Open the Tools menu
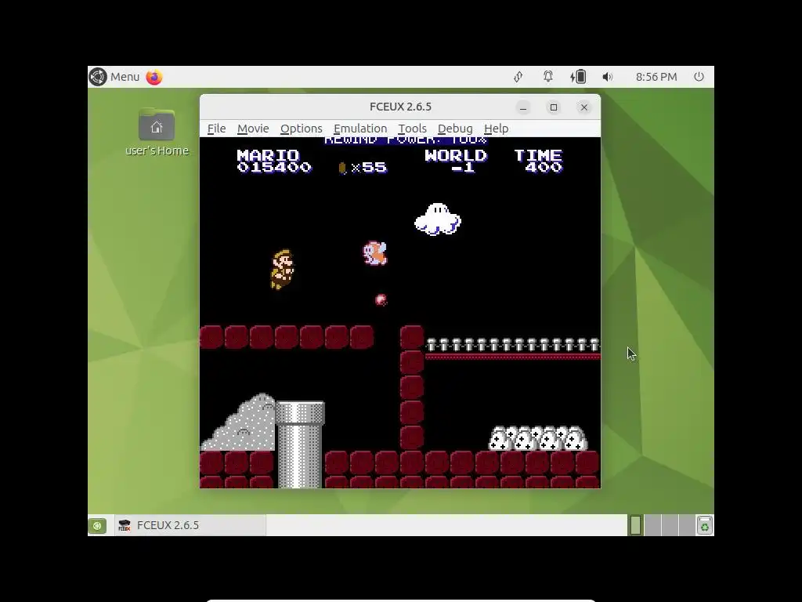The height and width of the screenshot is (602, 802). tap(412, 129)
